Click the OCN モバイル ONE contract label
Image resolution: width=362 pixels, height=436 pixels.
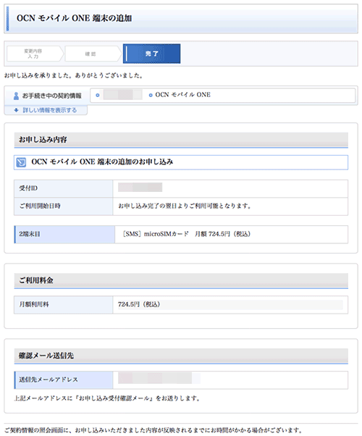(x=183, y=95)
